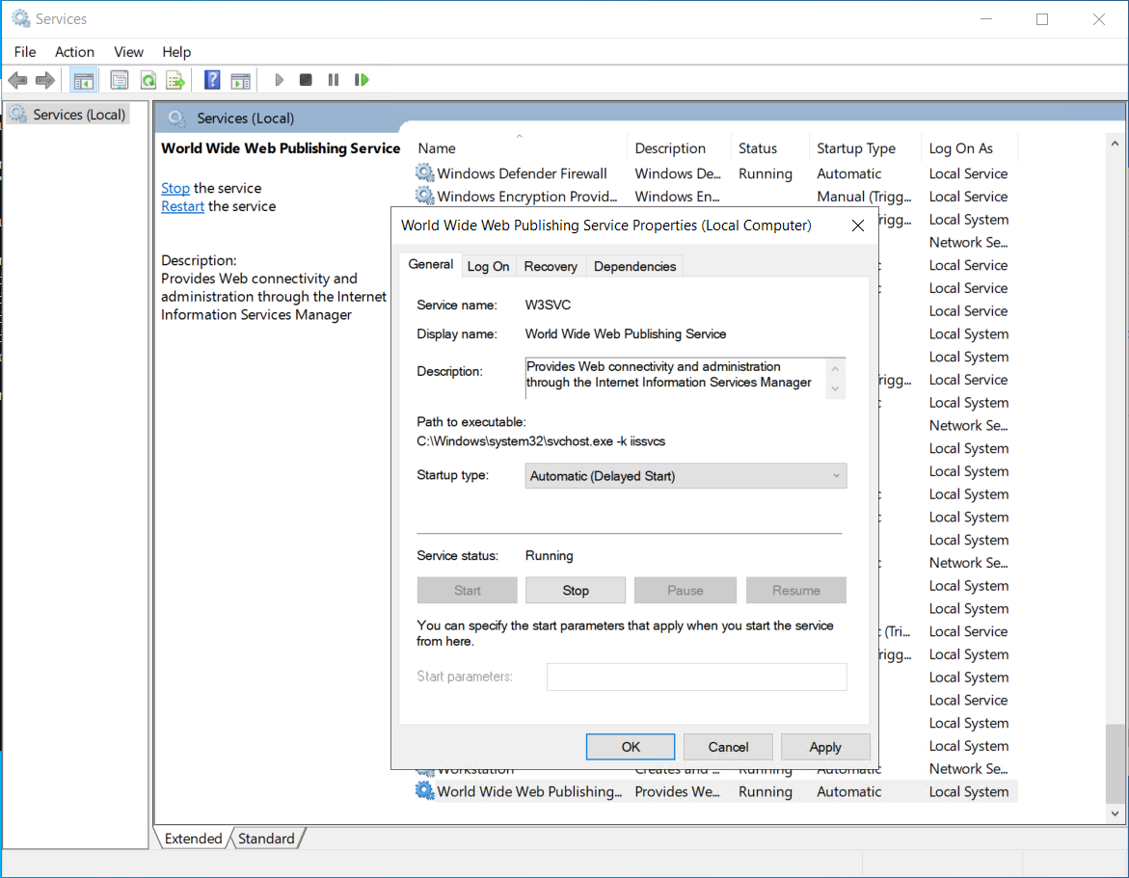Image resolution: width=1129 pixels, height=878 pixels.
Task: Click the Restart Service toolbar icon
Action: tap(362, 80)
